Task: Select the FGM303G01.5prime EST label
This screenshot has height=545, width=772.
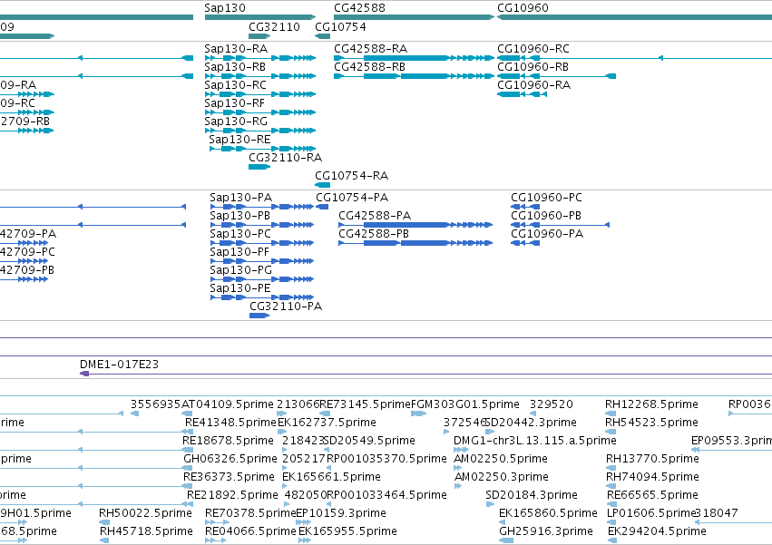Action: click(x=464, y=404)
